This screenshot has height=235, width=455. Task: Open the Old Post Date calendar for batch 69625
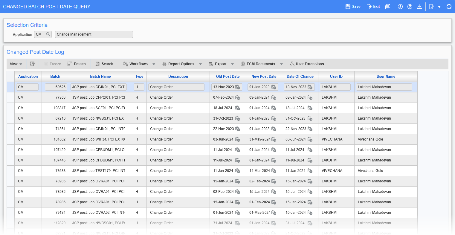(x=237, y=87)
